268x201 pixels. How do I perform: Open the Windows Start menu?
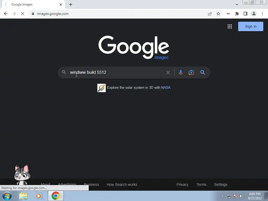[x=7, y=196]
